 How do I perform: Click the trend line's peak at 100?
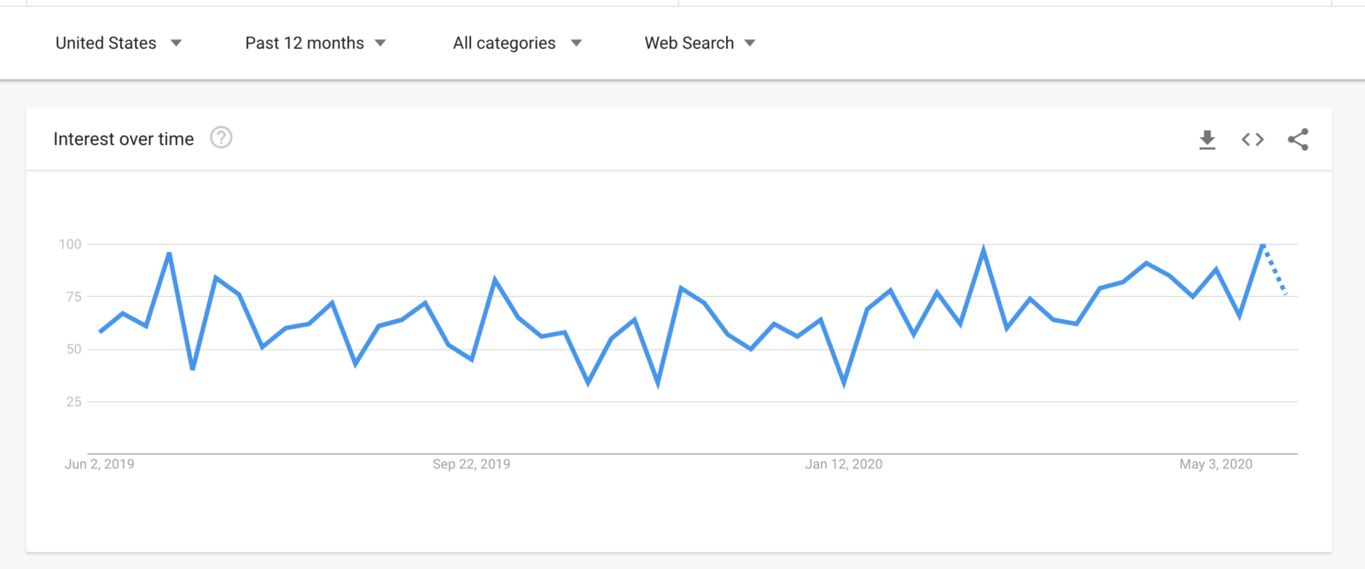tap(1263, 245)
